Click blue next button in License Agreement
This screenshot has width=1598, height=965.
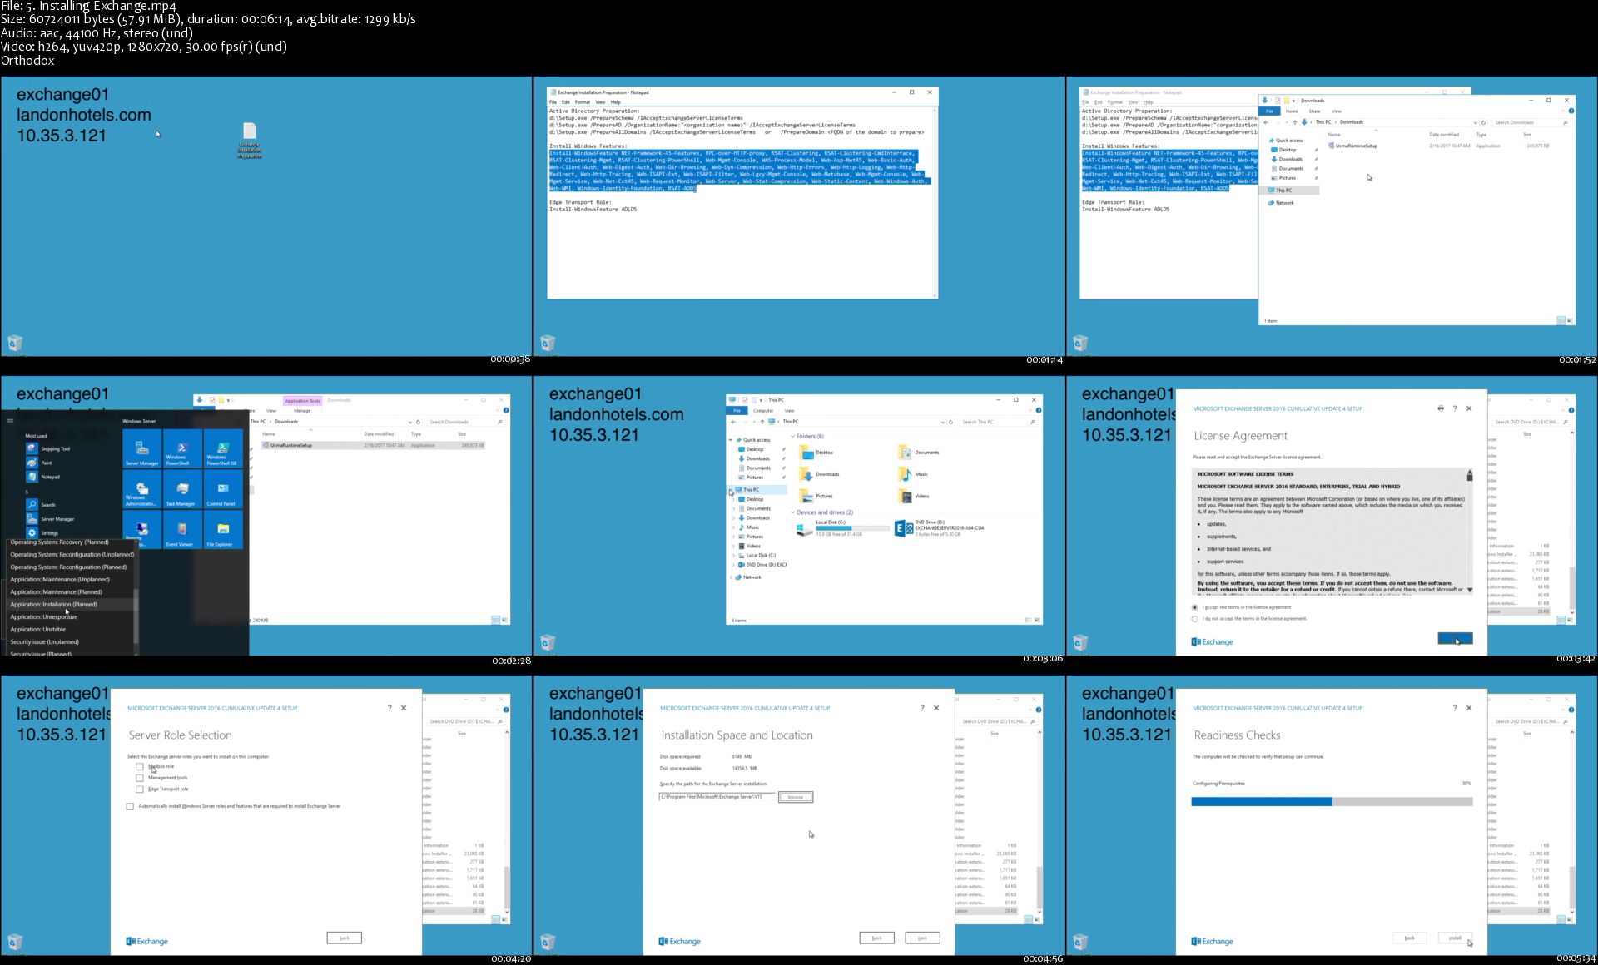coord(1455,638)
